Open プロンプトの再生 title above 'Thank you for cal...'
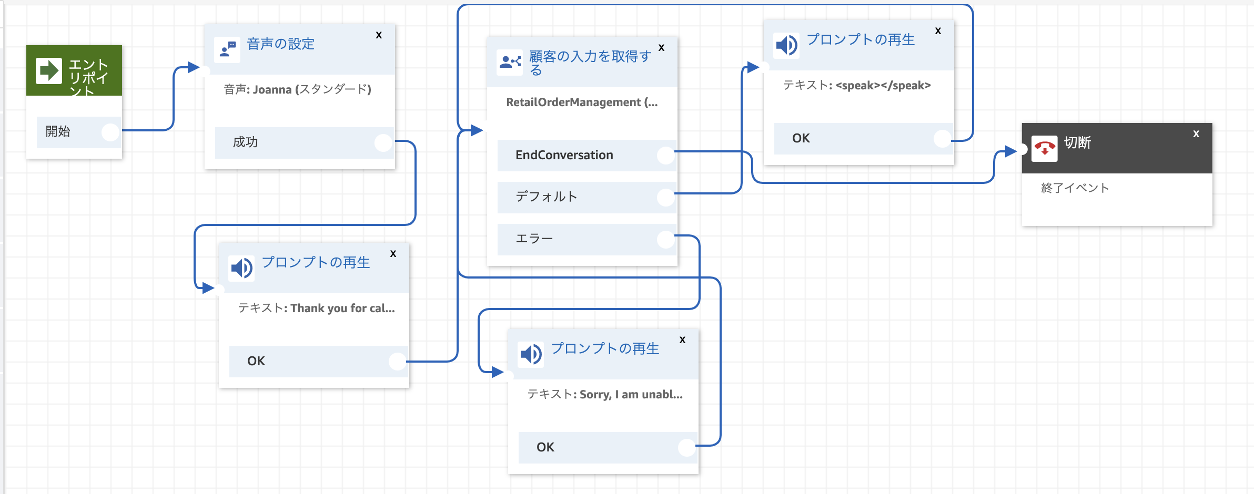 point(316,262)
